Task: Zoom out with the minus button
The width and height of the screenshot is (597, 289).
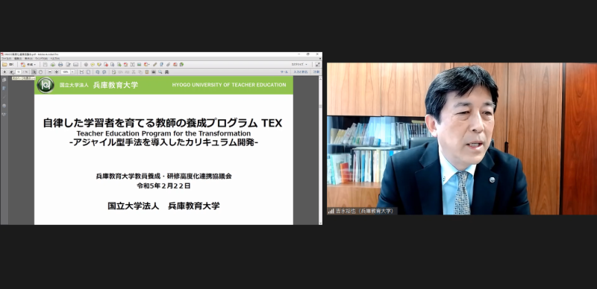Action: click(50, 72)
